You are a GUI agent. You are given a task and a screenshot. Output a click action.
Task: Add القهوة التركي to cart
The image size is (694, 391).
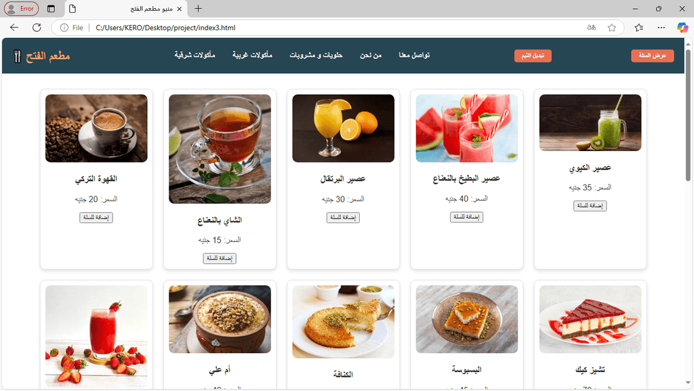96,218
